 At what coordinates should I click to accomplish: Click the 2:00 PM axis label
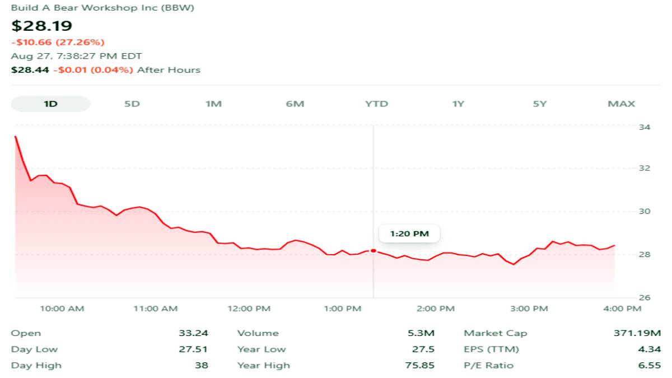[x=436, y=309]
